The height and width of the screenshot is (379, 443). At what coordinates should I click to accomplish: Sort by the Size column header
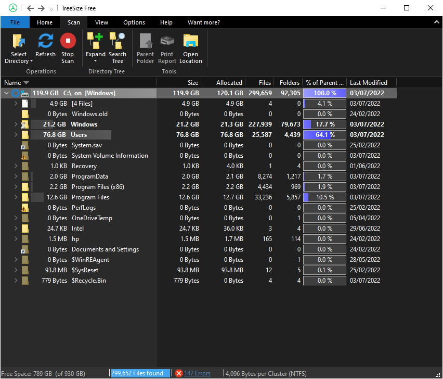[x=179, y=83]
